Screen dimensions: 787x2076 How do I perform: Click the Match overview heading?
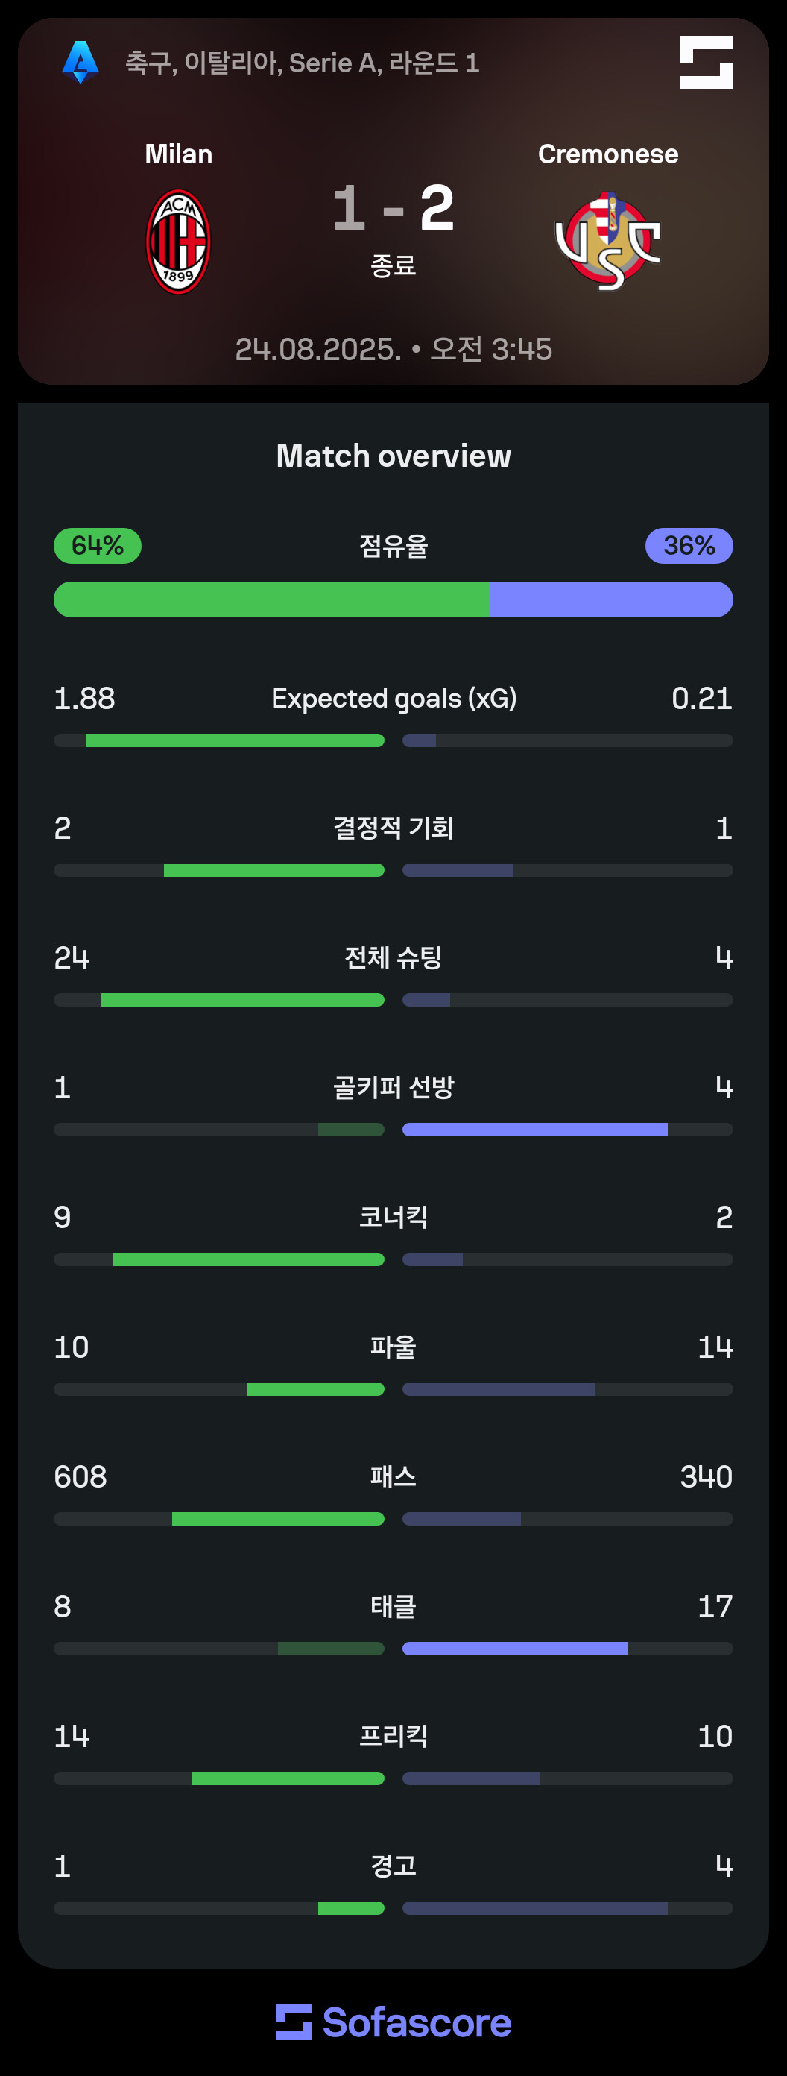[x=393, y=456]
